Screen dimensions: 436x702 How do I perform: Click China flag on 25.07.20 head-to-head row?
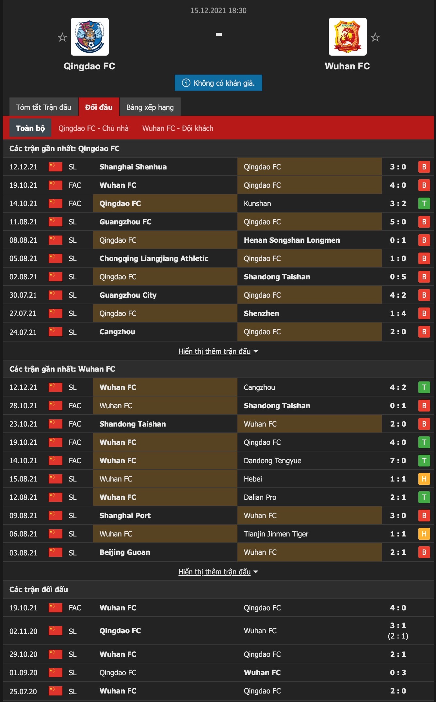click(55, 691)
